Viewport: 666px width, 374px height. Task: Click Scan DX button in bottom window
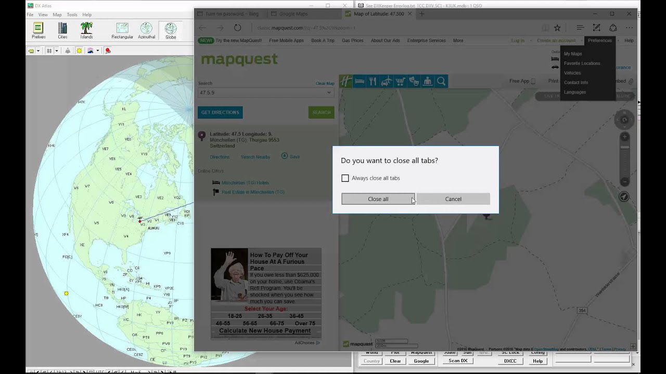click(x=458, y=360)
